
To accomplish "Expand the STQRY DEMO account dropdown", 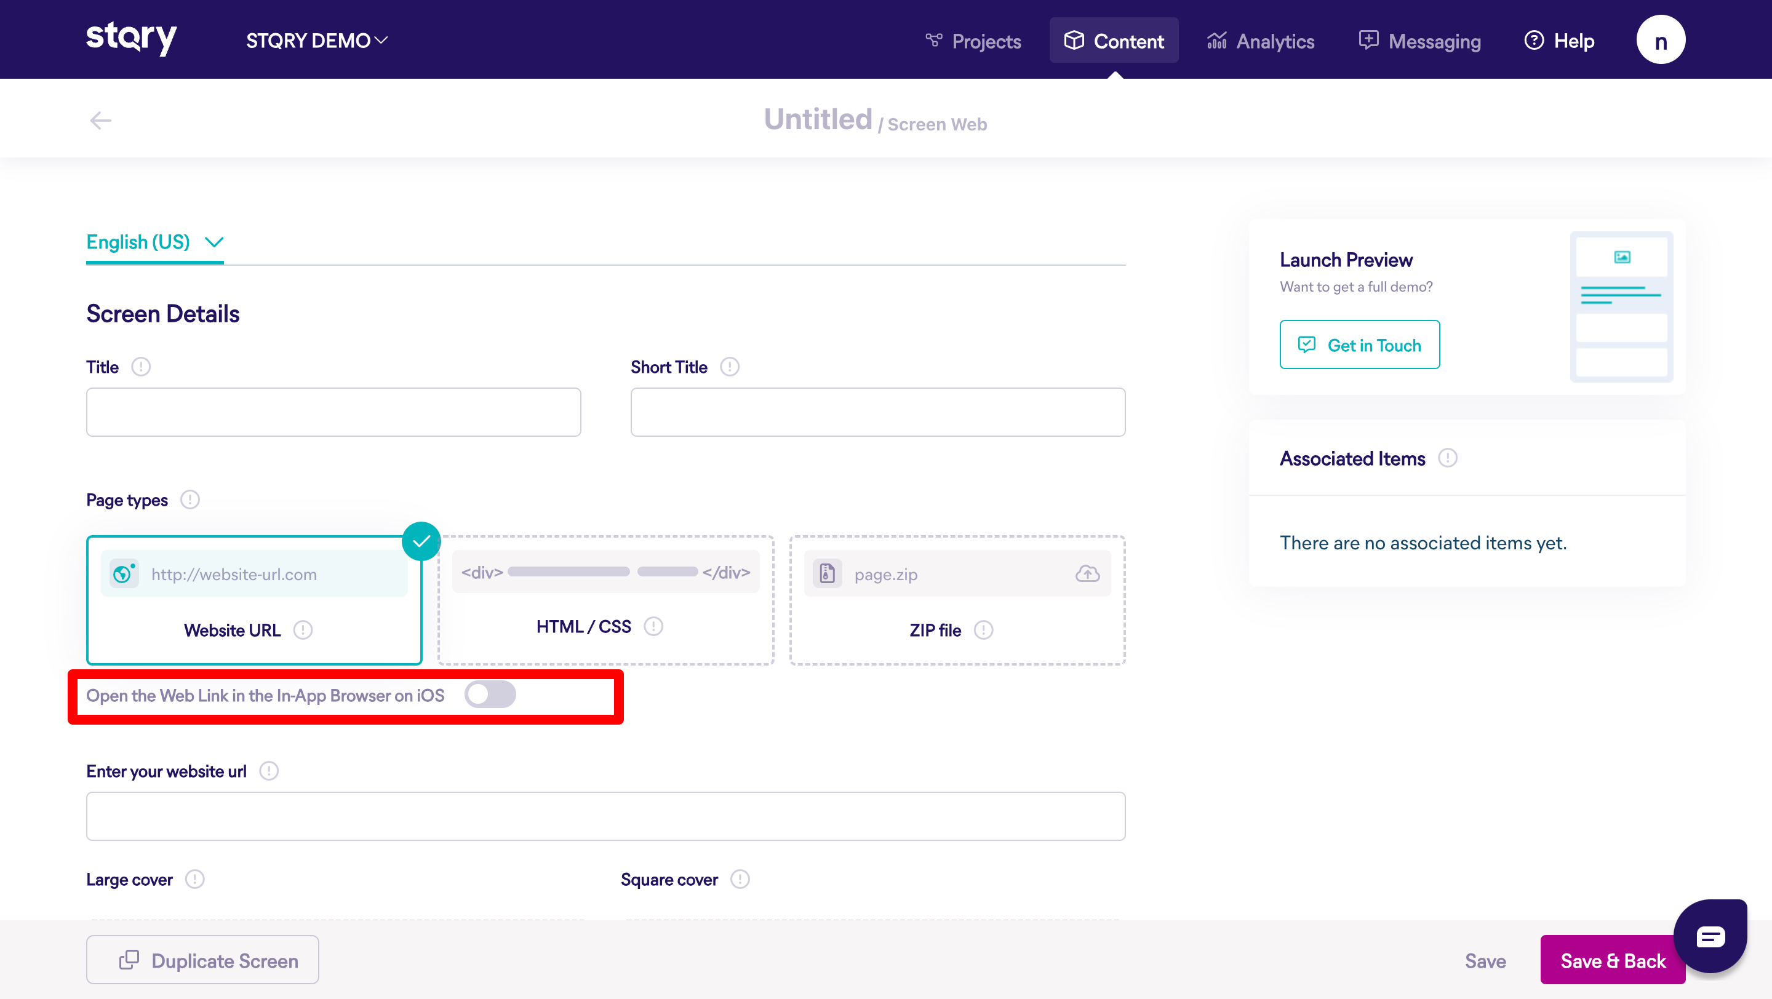I will [317, 41].
